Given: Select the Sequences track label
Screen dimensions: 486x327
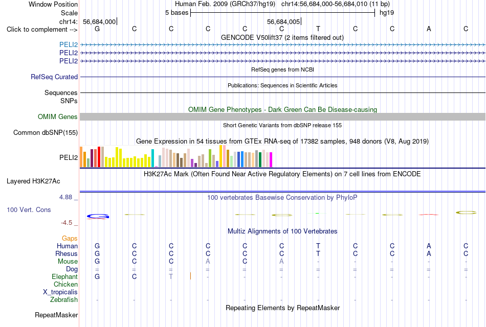Looking at the screenshot, I should click(x=61, y=92).
